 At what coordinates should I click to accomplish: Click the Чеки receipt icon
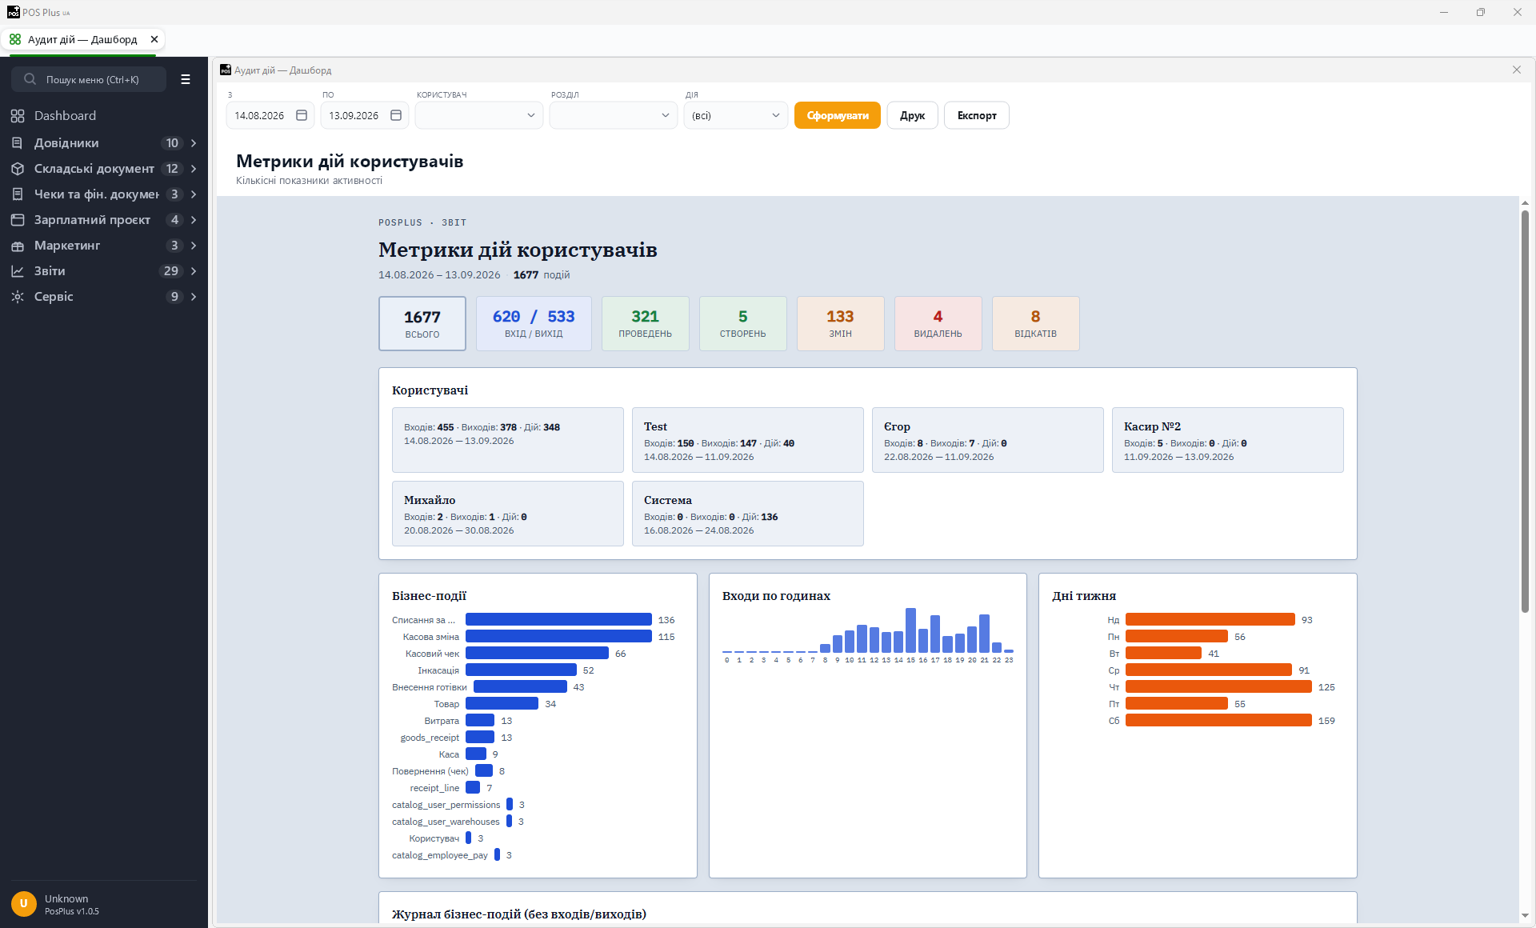[18, 194]
